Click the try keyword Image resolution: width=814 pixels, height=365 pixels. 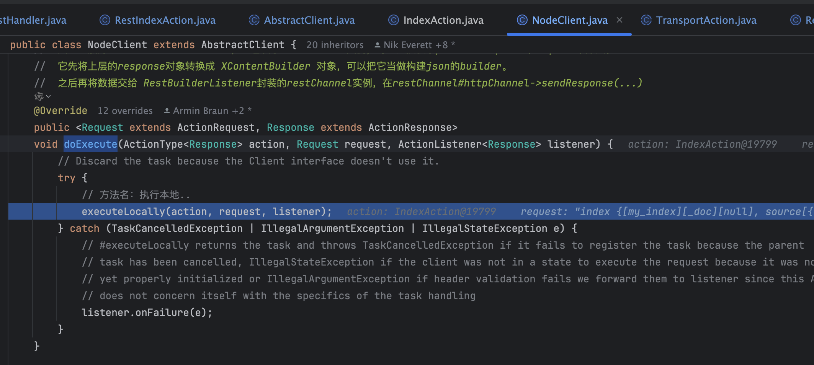[67, 178]
